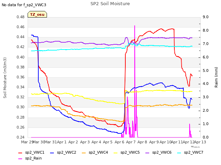Click the 3.0 rain axis tick label
The width and height of the screenshot is (221, 165).
tap(205, 97)
